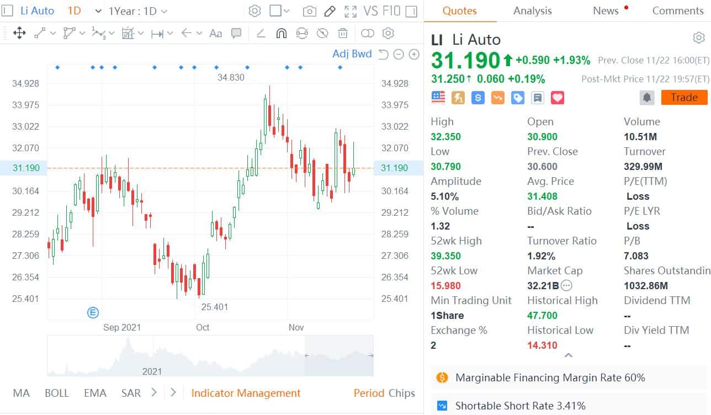The width and height of the screenshot is (711, 415).
Task: Capture a chart screenshot with the camera icon
Action: coord(309,10)
